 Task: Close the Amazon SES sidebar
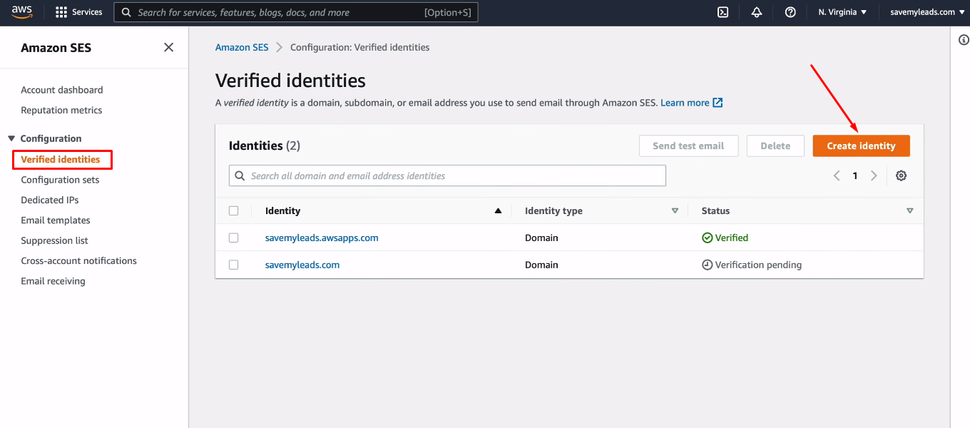coord(168,47)
